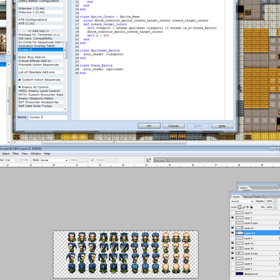Click lock all padlock icon
The width and height of the screenshot is (280, 280).
coord(251,206)
